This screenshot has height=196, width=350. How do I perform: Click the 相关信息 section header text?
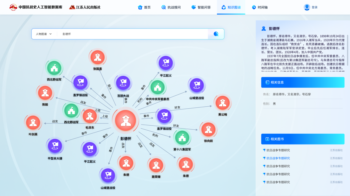277,82
